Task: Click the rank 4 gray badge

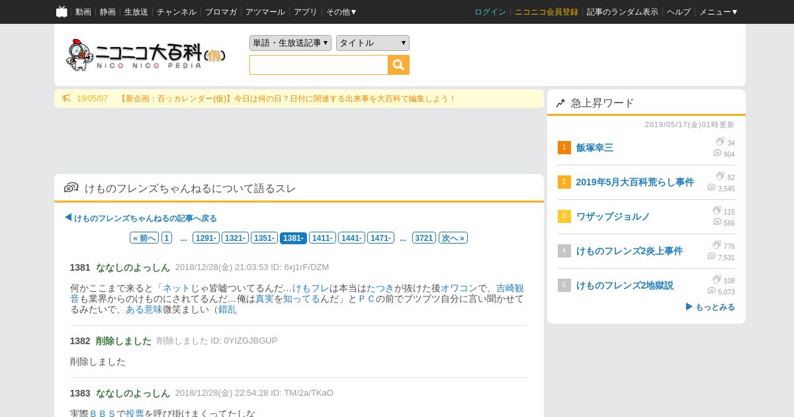Action: point(564,251)
